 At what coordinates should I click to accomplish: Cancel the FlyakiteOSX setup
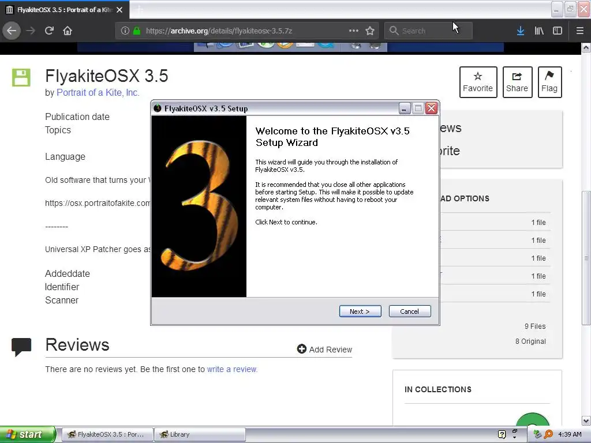[410, 311]
